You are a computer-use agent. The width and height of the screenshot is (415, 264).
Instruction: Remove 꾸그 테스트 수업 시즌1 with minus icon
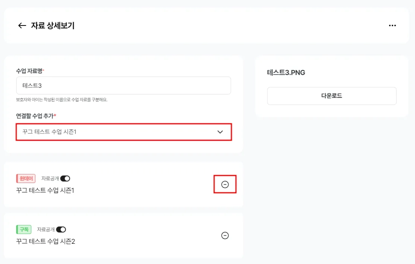(225, 184)
